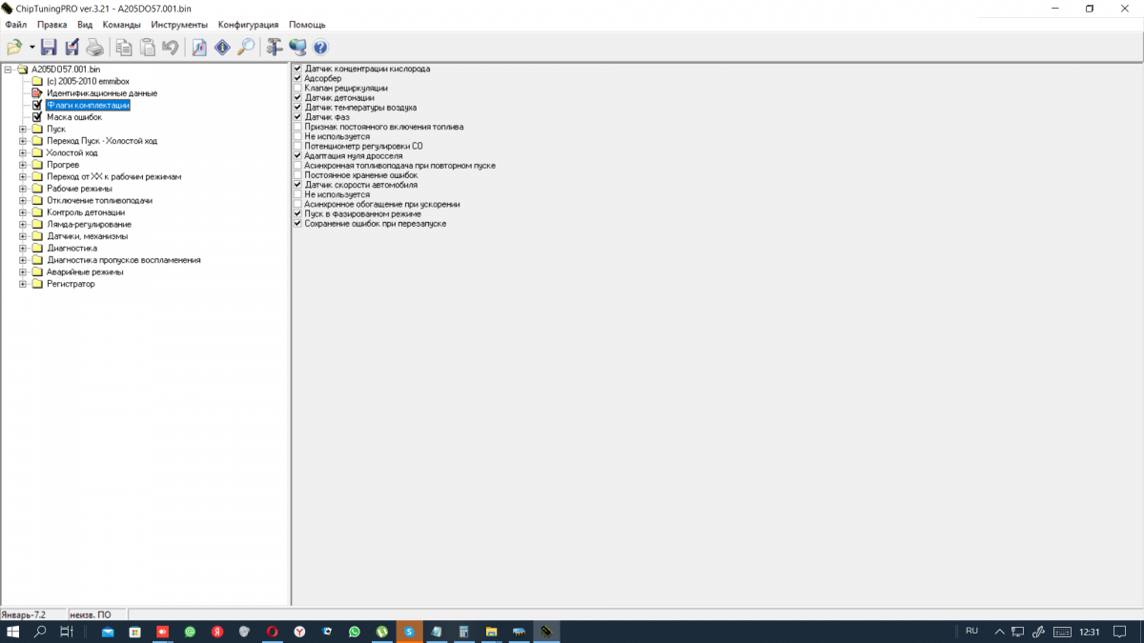Expand the Контроль детонации folder

(23, 212)
